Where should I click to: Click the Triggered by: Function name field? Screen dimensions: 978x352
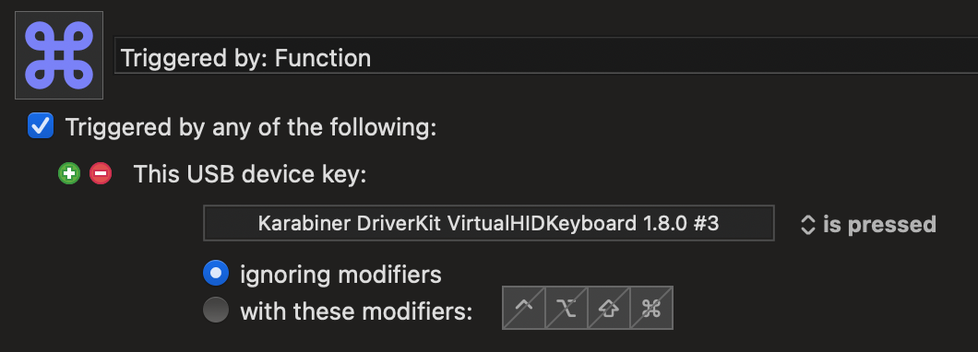[546, 55]
